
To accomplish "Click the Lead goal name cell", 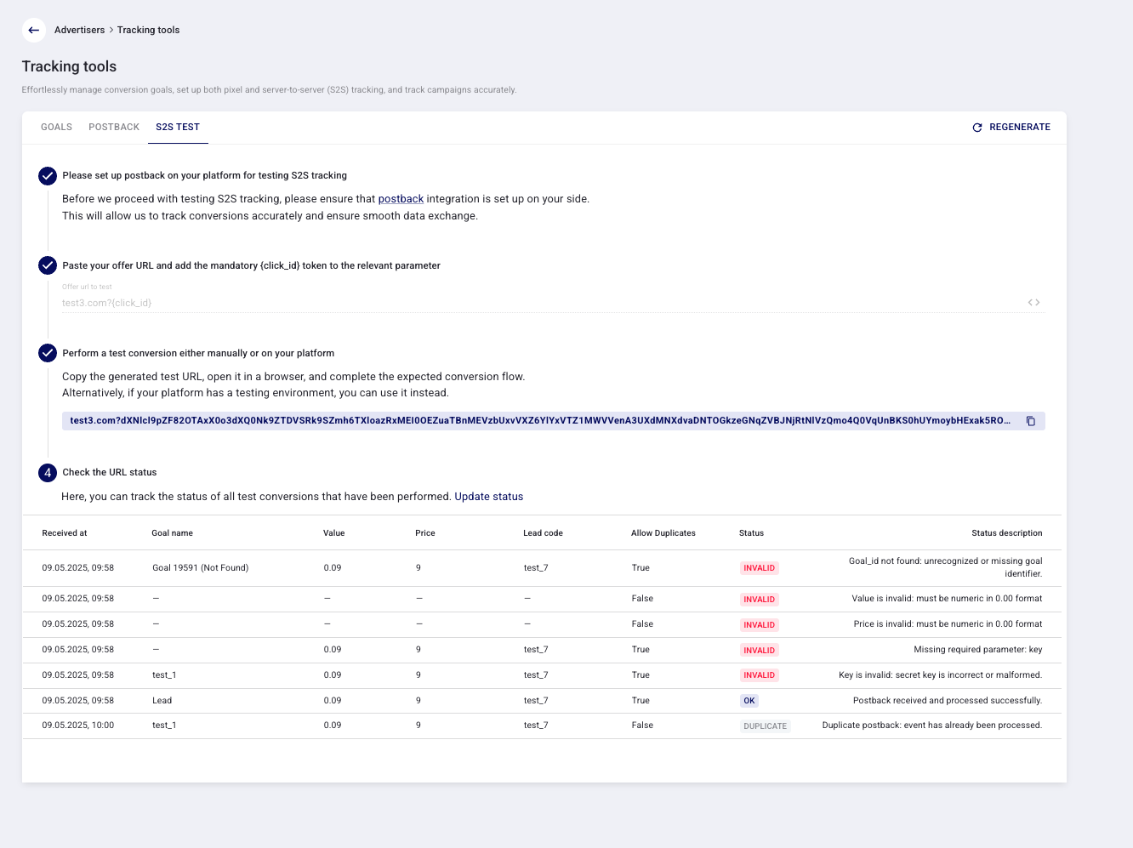I will tap(162, 701).
